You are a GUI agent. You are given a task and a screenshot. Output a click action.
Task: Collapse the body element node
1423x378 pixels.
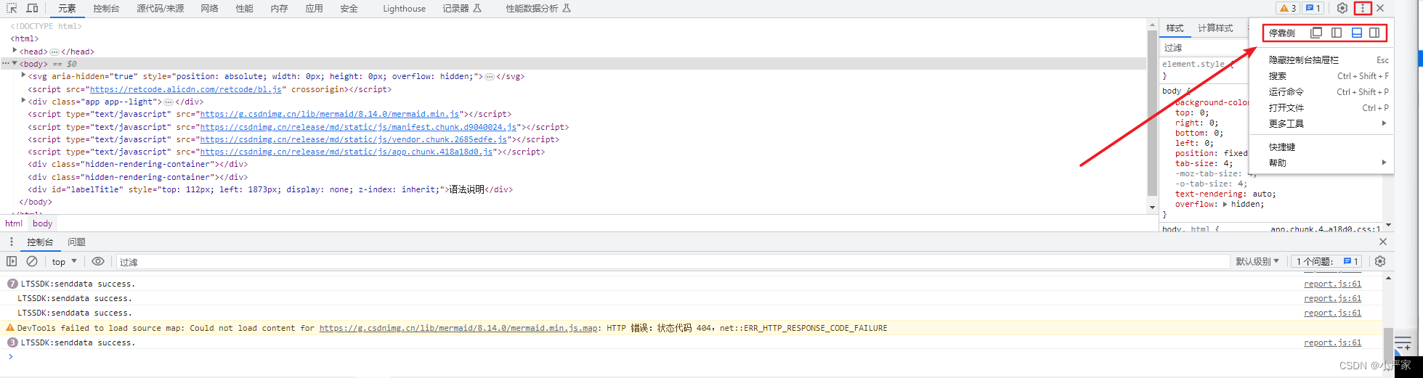tap(15, 64)
